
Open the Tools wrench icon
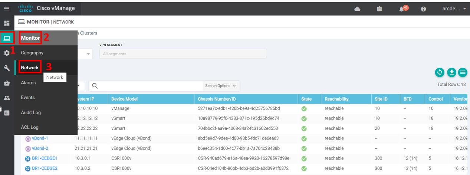pos(7,68)
